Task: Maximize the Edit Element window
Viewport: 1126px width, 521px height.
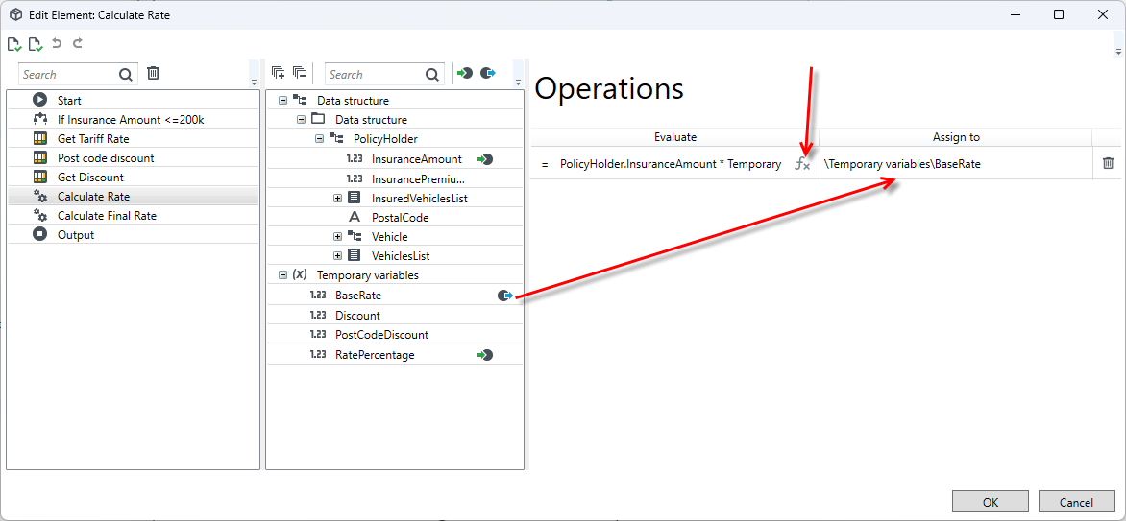Action: [1059, 14]
